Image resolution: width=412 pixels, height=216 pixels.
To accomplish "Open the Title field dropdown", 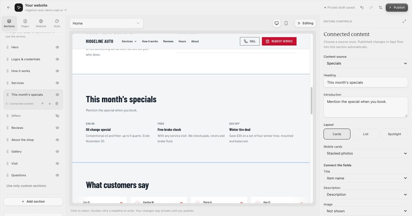I will (366, 178).
